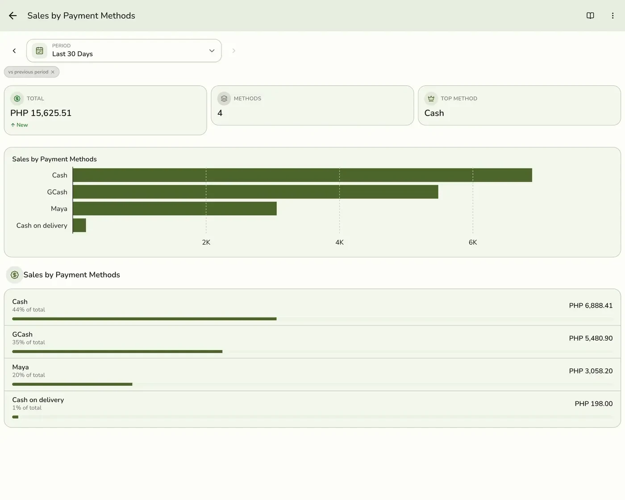Expand the Period dropdown chevron
The width and height of the screenshot is (625, 500).
tap(212, 51)
